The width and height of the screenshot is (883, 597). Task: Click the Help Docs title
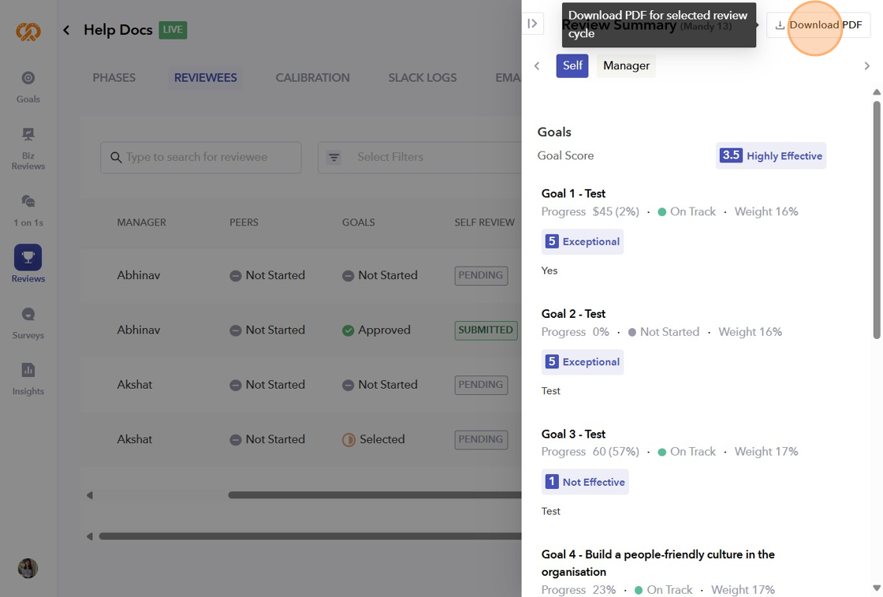pyautogui.click(x=118, y=30)
